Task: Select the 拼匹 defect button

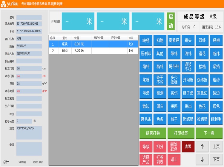Action: [x=174, y=106]
